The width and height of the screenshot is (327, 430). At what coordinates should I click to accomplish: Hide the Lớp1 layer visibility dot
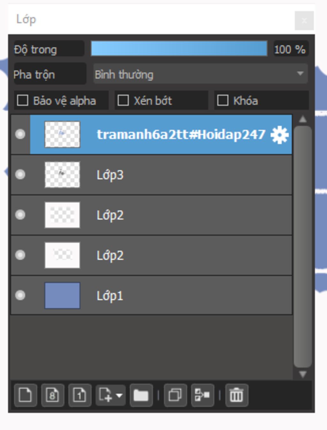coord(20,295)
